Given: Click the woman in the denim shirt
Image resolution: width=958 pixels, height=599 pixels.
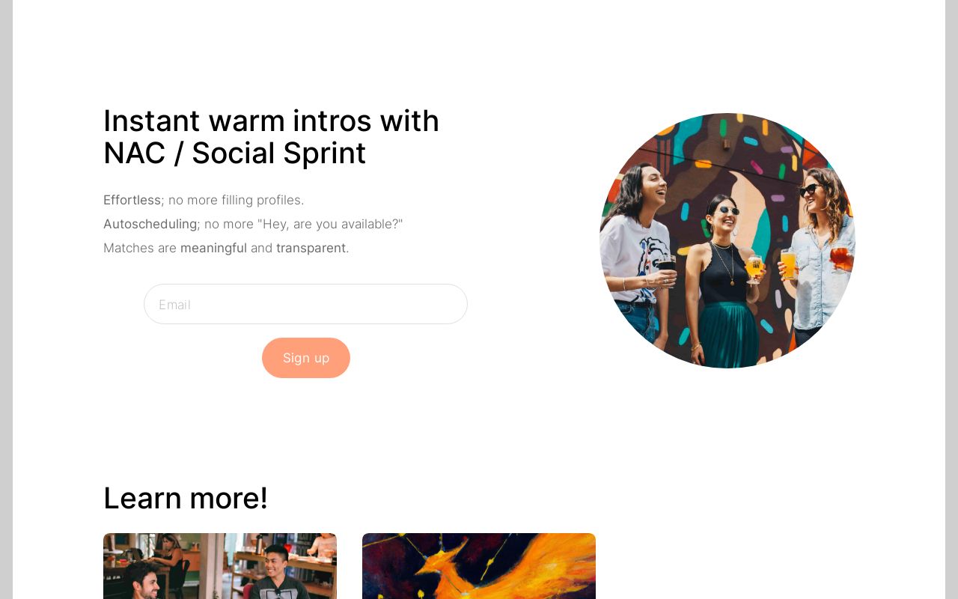Looking at the screenshot, I should point(817,255).
